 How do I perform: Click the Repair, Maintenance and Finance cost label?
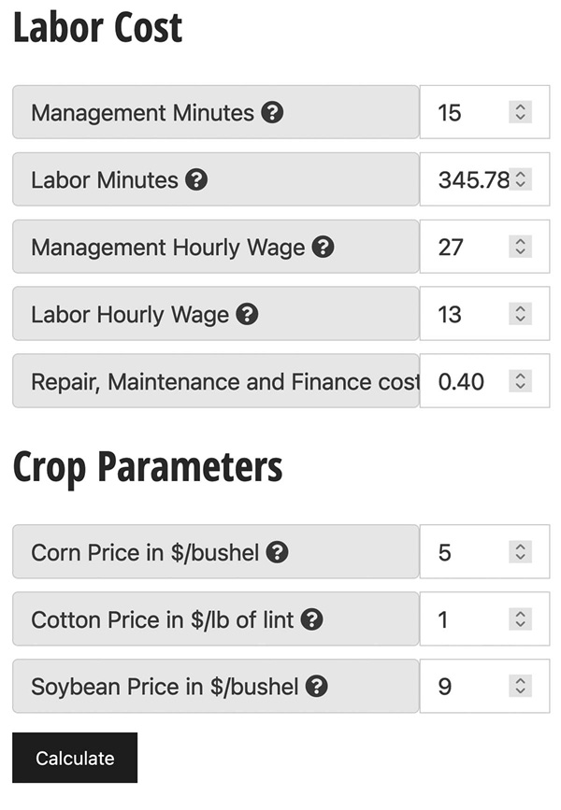coord(225,382)
